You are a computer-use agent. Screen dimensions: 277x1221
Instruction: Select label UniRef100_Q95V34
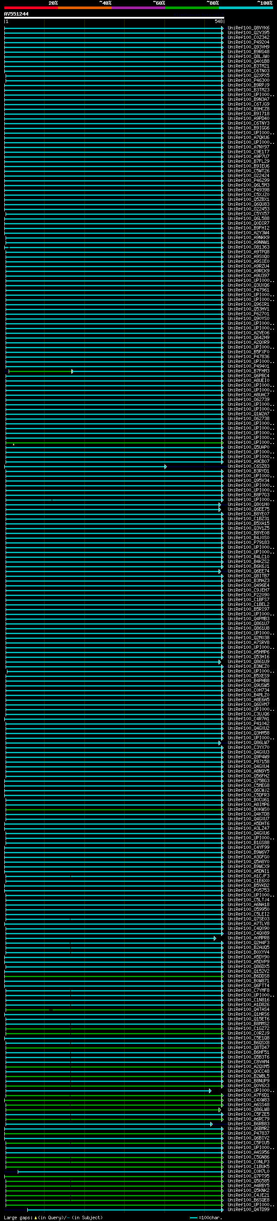(248, 481)
